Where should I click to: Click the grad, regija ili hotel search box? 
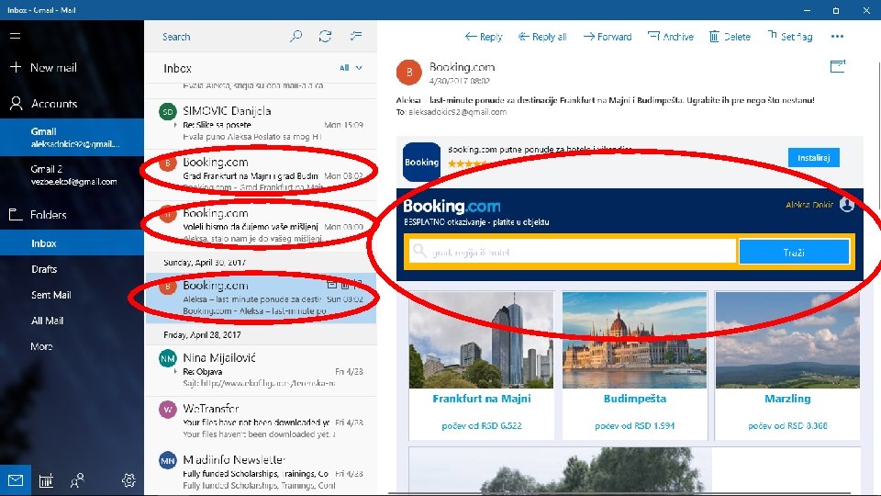click(573, 252)
